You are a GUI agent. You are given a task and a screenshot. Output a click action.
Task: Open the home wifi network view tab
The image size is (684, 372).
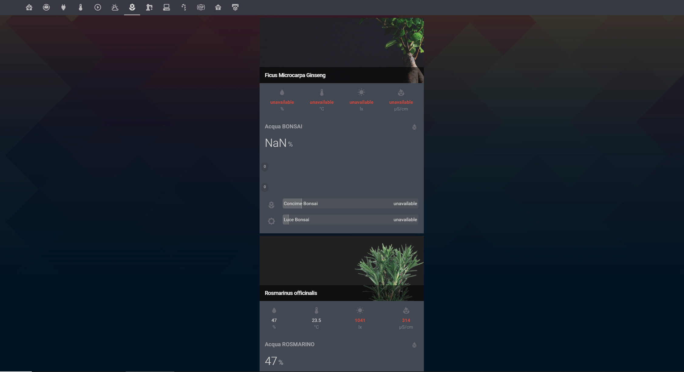click(218, 7)
